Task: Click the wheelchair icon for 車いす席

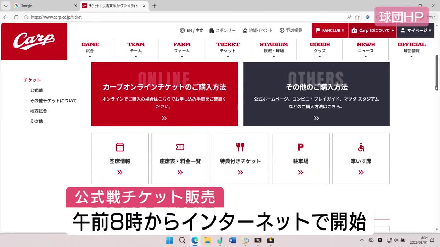Action: pyautogui.click(x=361, y=147)
